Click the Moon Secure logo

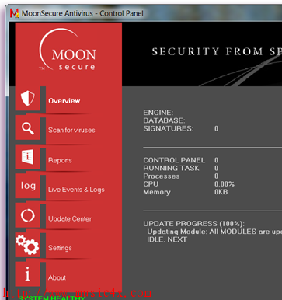coord(68,50)
